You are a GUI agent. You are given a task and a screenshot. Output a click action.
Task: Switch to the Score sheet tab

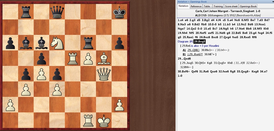pos(231,6)
